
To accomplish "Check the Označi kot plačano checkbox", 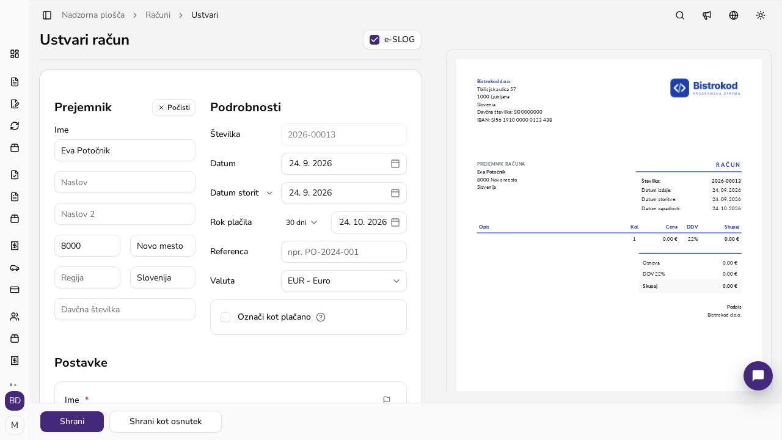I will (225, 317).
